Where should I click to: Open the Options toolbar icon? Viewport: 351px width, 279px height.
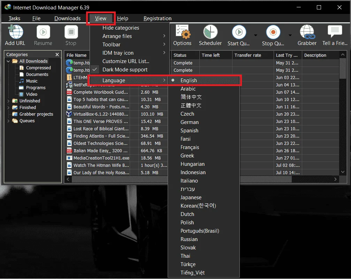[x=182, y=32]
